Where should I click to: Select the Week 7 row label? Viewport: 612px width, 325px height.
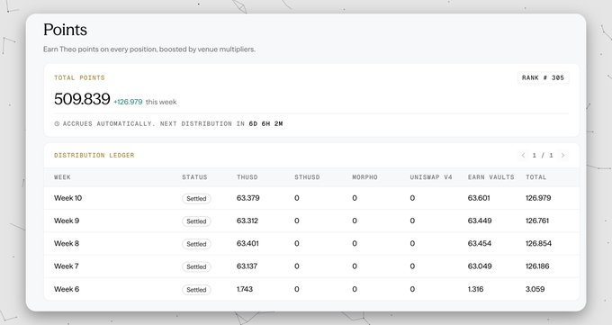[67, 266]
